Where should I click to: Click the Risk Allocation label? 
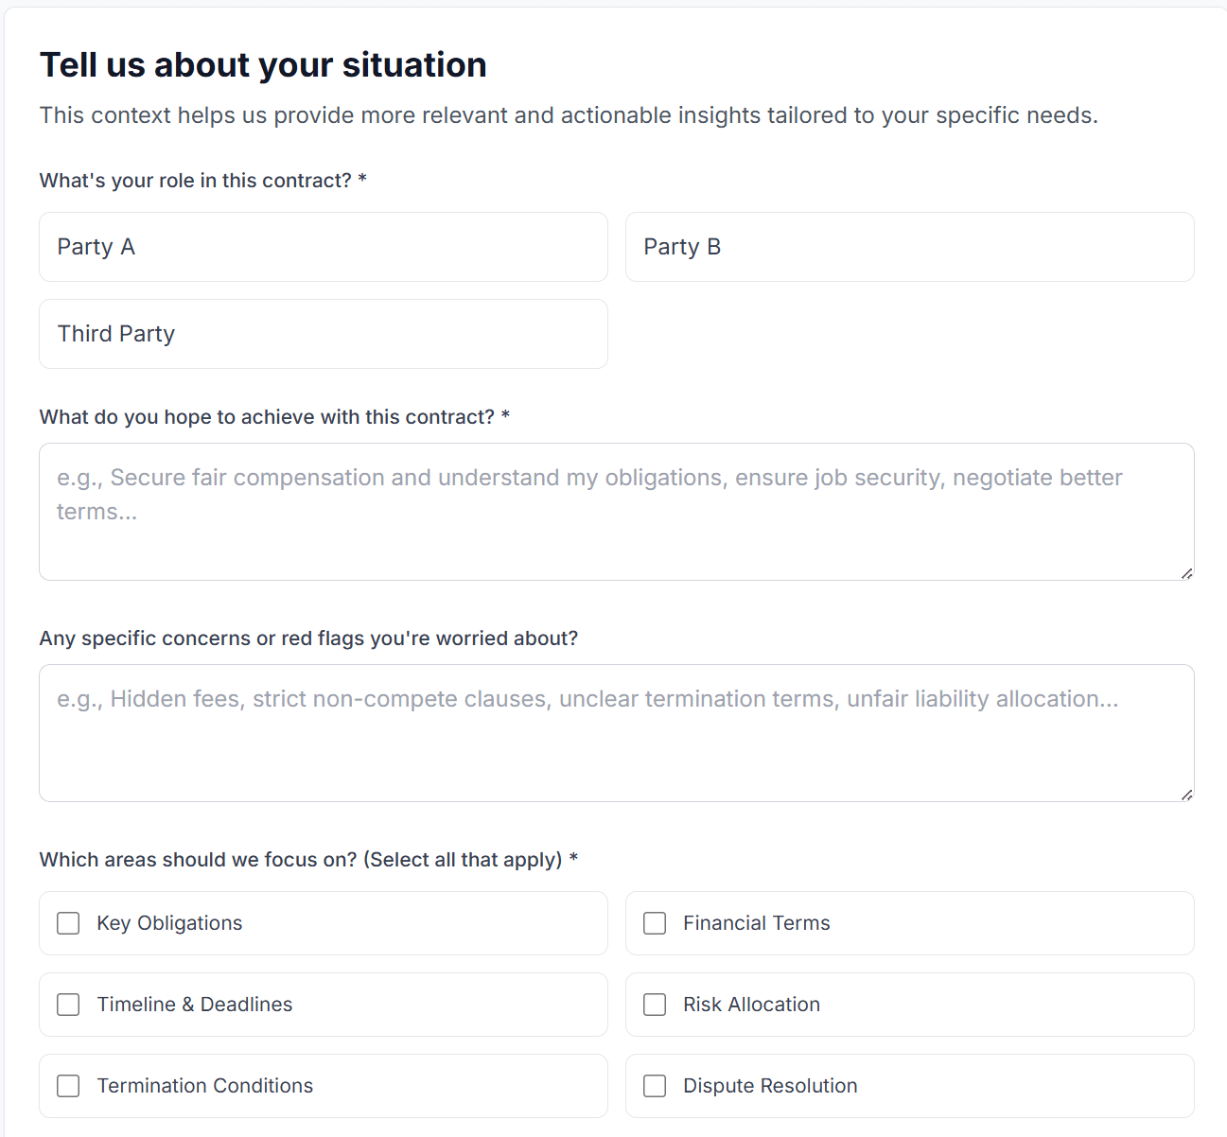tap(751, 1004)
